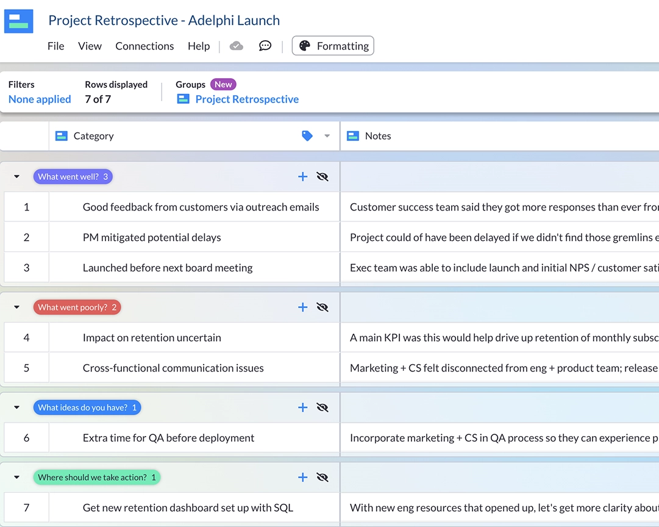Image resolution: width=659 pixels, height=527 pixels.
Task: Click cell Launched before next board meeting
Action: point(194,268)
